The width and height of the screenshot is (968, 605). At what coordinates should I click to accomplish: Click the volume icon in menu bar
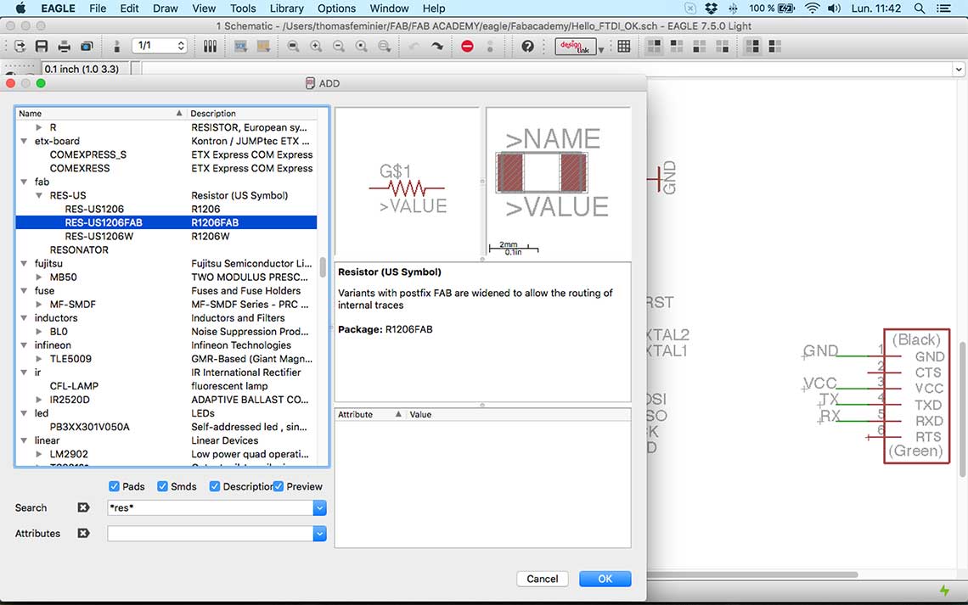(x=834, y=8)
